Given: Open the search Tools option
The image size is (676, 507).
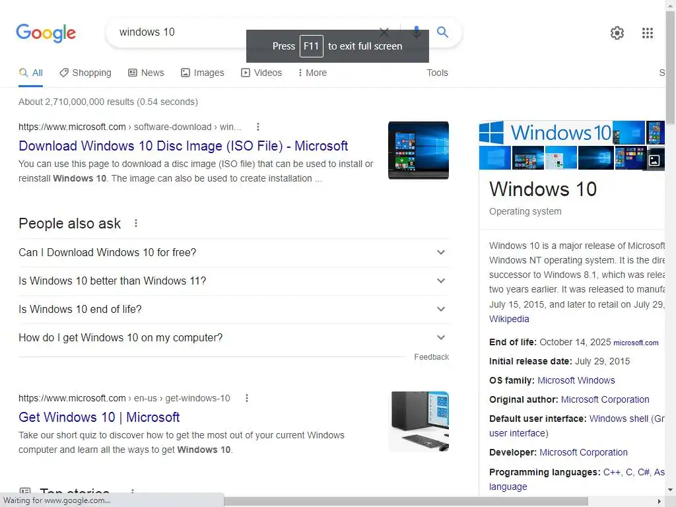Looking at the screenshot, I should click(437, 73).
